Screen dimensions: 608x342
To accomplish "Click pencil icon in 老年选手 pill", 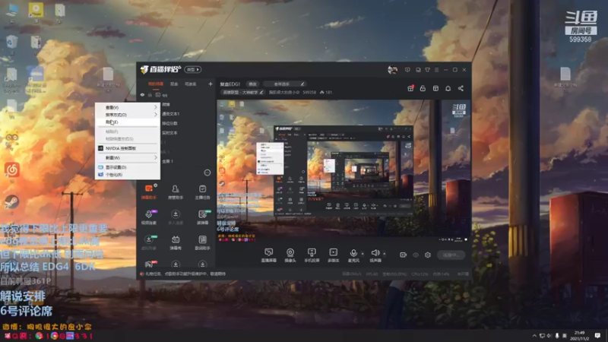I will tap(302, 84).
